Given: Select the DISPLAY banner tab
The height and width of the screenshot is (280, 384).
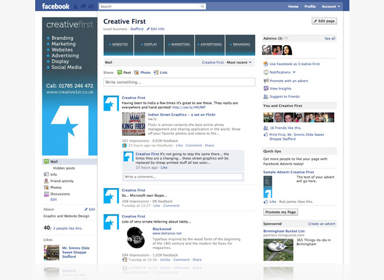Looking at the screenshot, I should tap(149, 45).
